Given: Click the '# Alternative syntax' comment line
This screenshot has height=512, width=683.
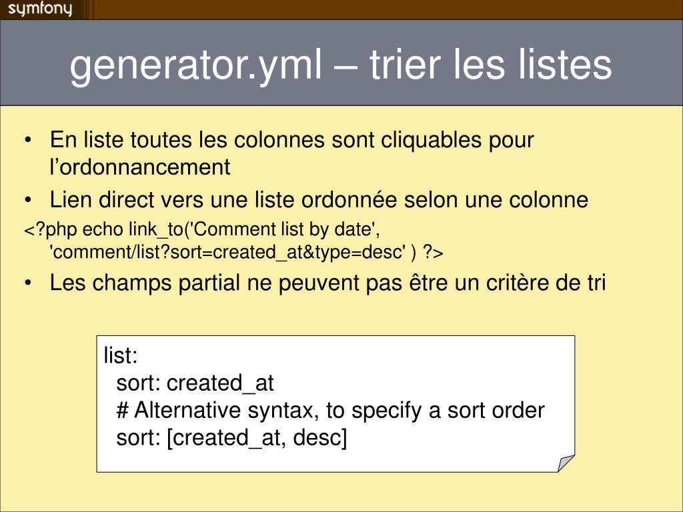Looking at the screenshot, I should click(x=330, y=411).
